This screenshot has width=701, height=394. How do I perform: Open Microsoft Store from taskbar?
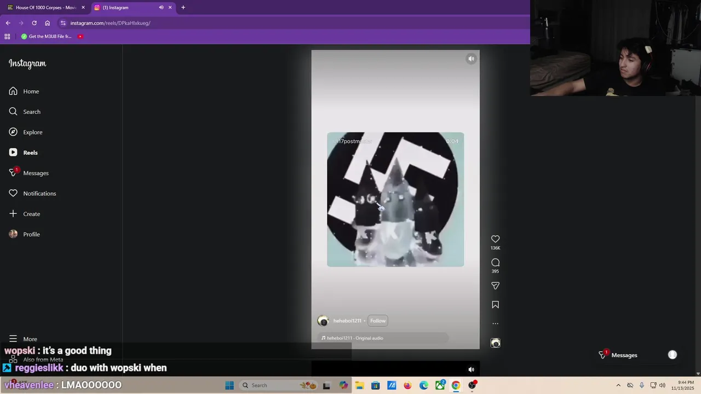pyautogui.click(x=375, y=385)
